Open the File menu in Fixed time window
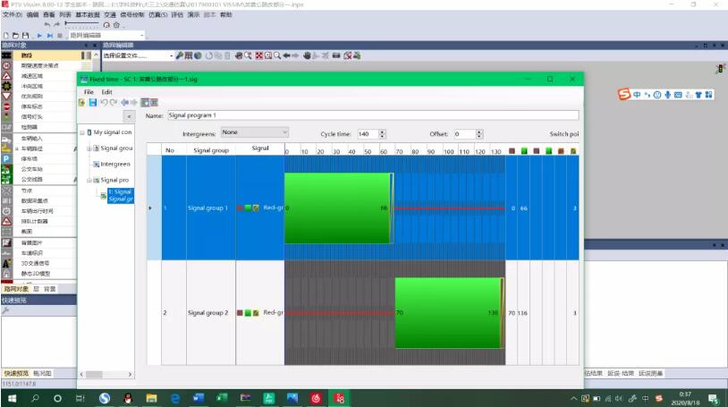Viewport: 728px width, 407px height. (x=89, y=92)
